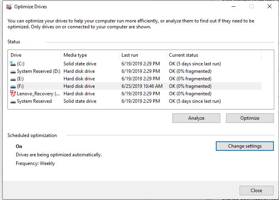Select the last System Reserved drive icon
Screen dimensions: 279x200
(x=13, y=102)
